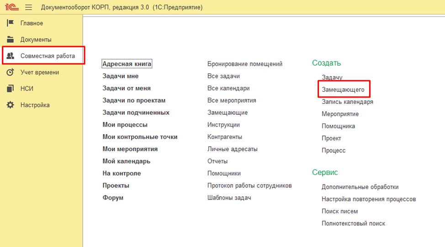Viewport: 445px width, 247px height.
Task: Click the Сервис group heading
Action: click(325, 172)
